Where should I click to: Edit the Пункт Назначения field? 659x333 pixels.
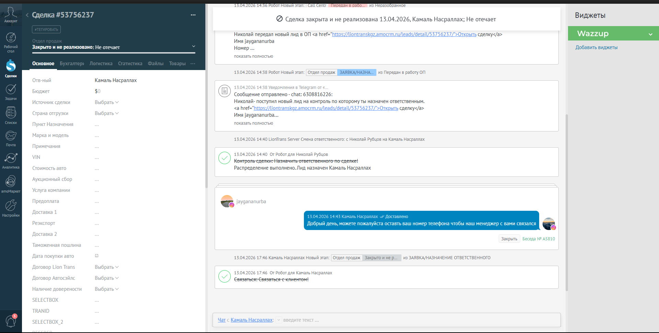point(97,124)
